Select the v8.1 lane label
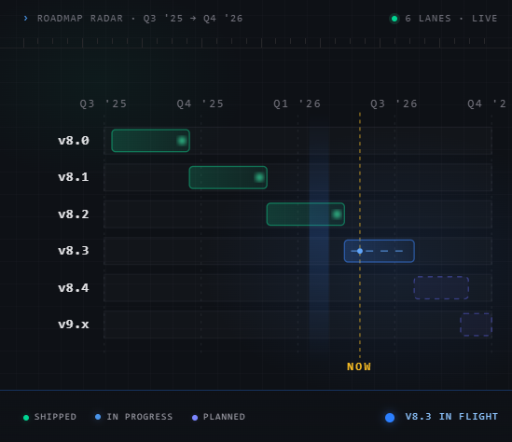This screenshot has height=442, width=512. click(74, 177)
